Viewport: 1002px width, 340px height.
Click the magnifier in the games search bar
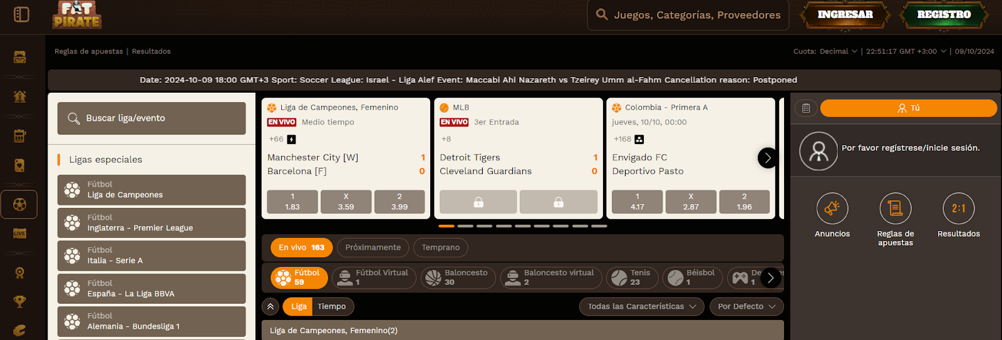pyautogui.click(x=602, y=14)
